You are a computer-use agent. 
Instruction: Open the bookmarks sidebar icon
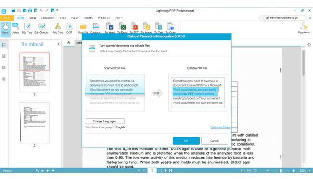3,56
